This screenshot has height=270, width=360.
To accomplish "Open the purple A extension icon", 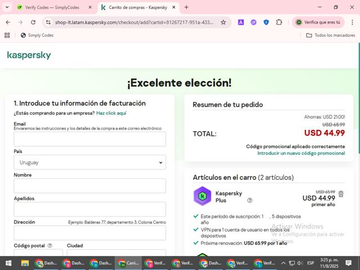I will (x=241, y=22).
